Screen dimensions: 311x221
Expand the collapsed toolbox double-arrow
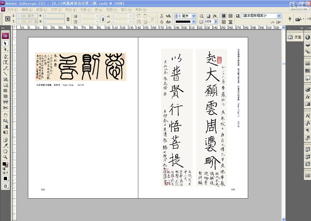pyautogui.click(x=3, y=28)
